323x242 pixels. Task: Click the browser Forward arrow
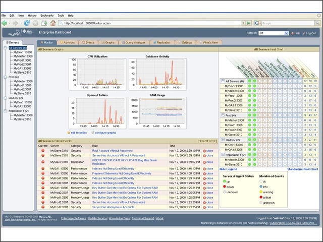(x=15, y=23)
